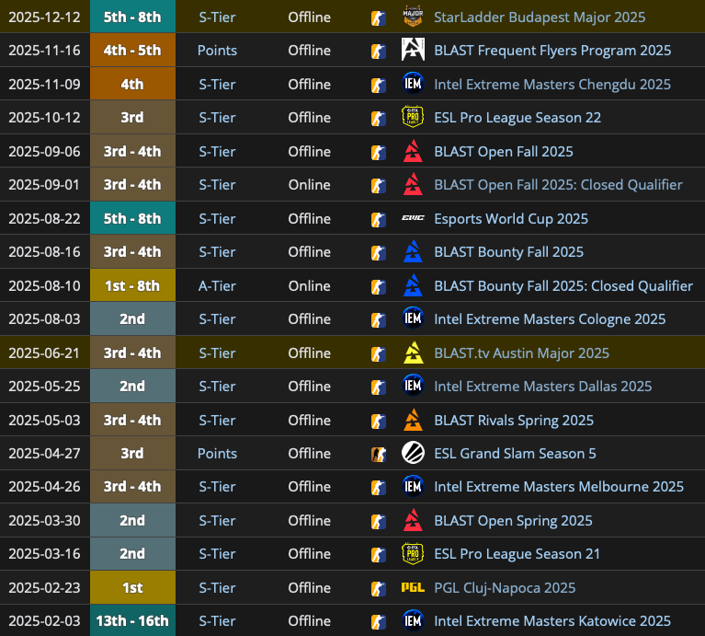Click the 1st placement cell for PGL Cluj-Napoca

point(132,587)
